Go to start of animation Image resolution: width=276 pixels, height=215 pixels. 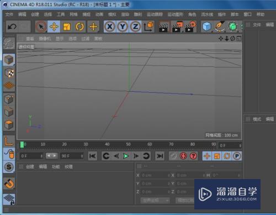tap(92, 156)
